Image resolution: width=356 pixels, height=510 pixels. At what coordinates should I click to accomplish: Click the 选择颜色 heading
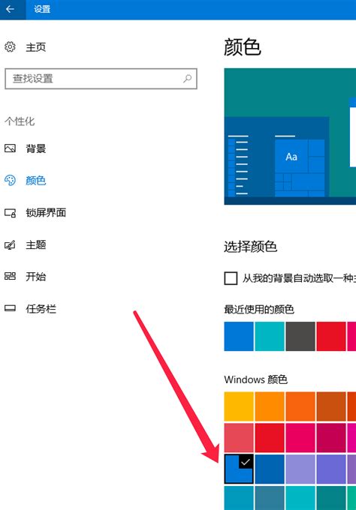(x=250, y=247)
